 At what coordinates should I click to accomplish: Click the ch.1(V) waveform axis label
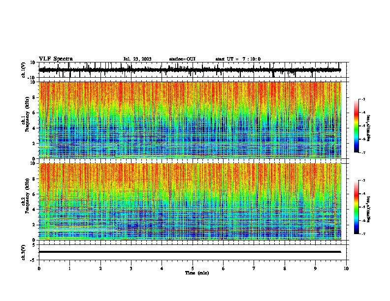24,70
